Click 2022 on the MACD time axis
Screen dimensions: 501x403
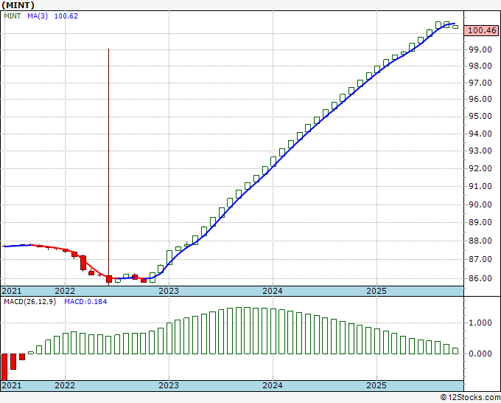click(x=65, y=385)
